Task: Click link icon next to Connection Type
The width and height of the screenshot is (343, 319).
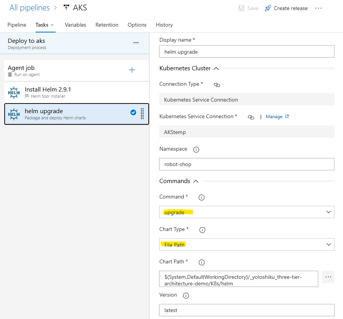Action: click(217, 85)
